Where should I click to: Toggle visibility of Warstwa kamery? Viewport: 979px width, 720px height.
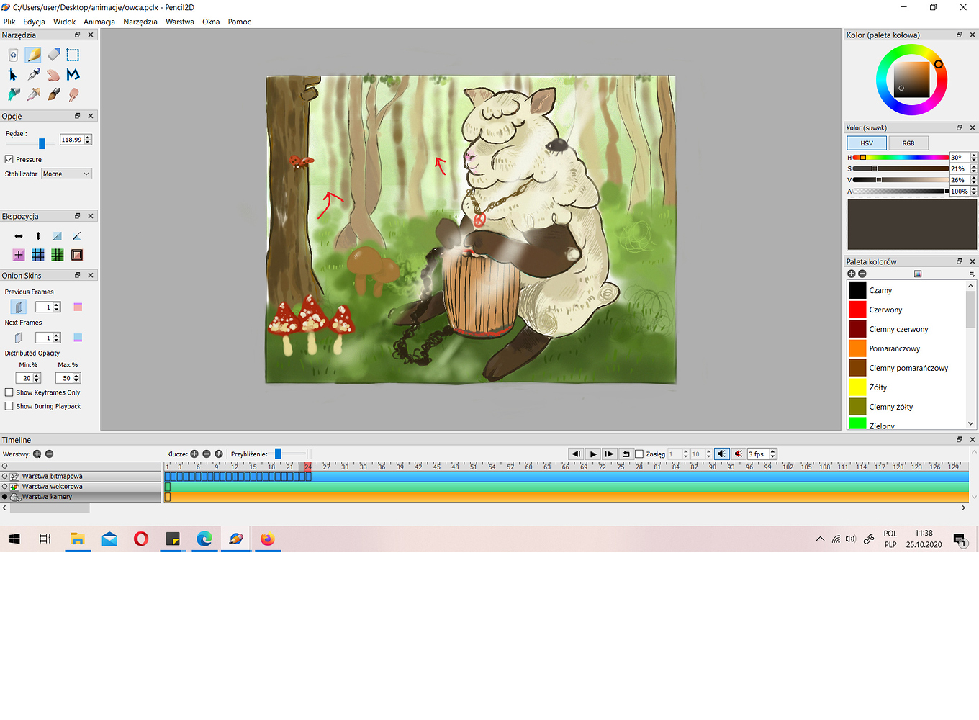[5, 497]
